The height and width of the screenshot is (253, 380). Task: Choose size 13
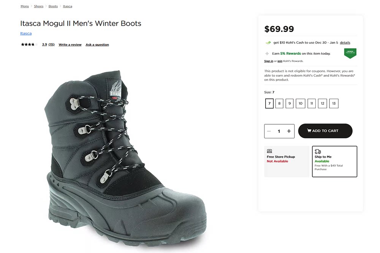tap(334, 103)
